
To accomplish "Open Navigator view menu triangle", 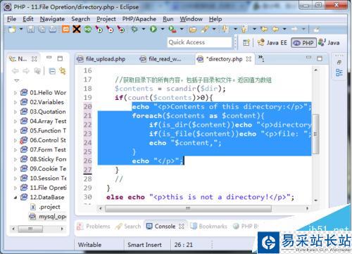I will click(16, 80).
